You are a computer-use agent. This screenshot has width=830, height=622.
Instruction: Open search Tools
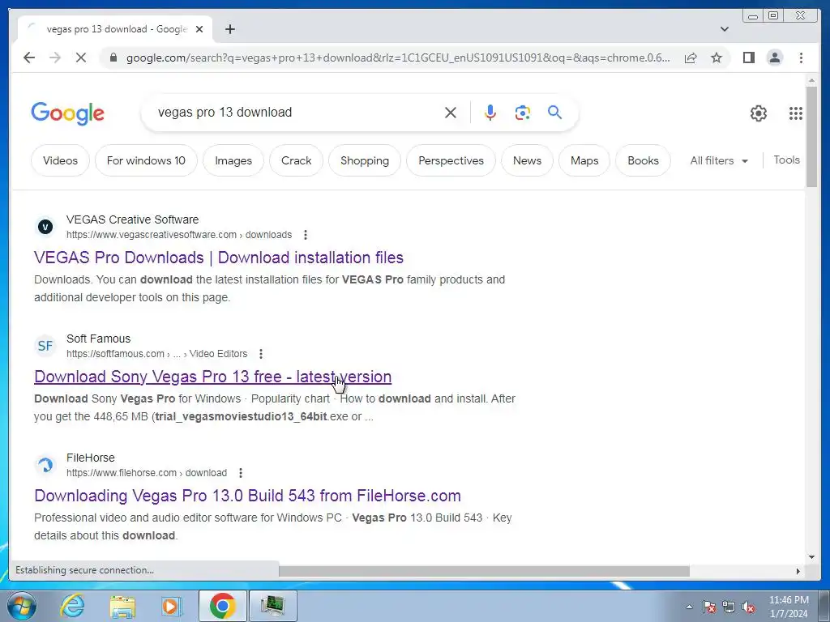click(x=786, y=160)
